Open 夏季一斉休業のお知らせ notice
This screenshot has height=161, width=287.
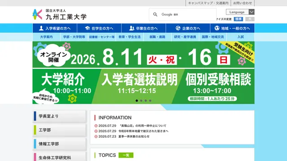point(134,136)
